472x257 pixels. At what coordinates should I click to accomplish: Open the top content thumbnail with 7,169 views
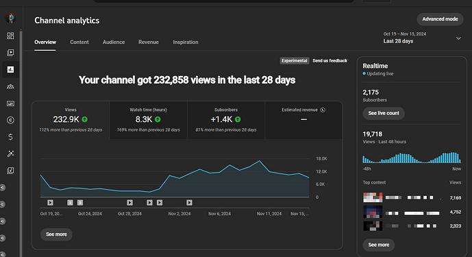coord(373,197)
